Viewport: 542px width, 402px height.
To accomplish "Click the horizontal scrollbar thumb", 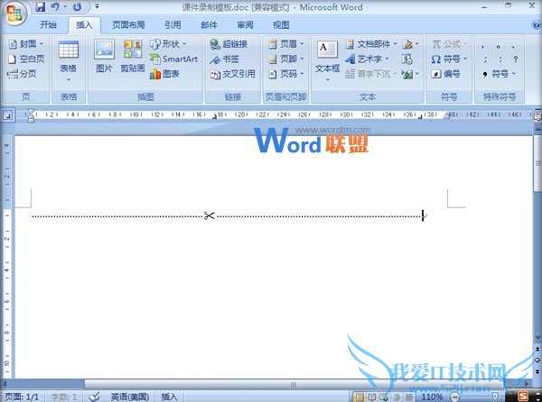I will (x=293, y=384).
